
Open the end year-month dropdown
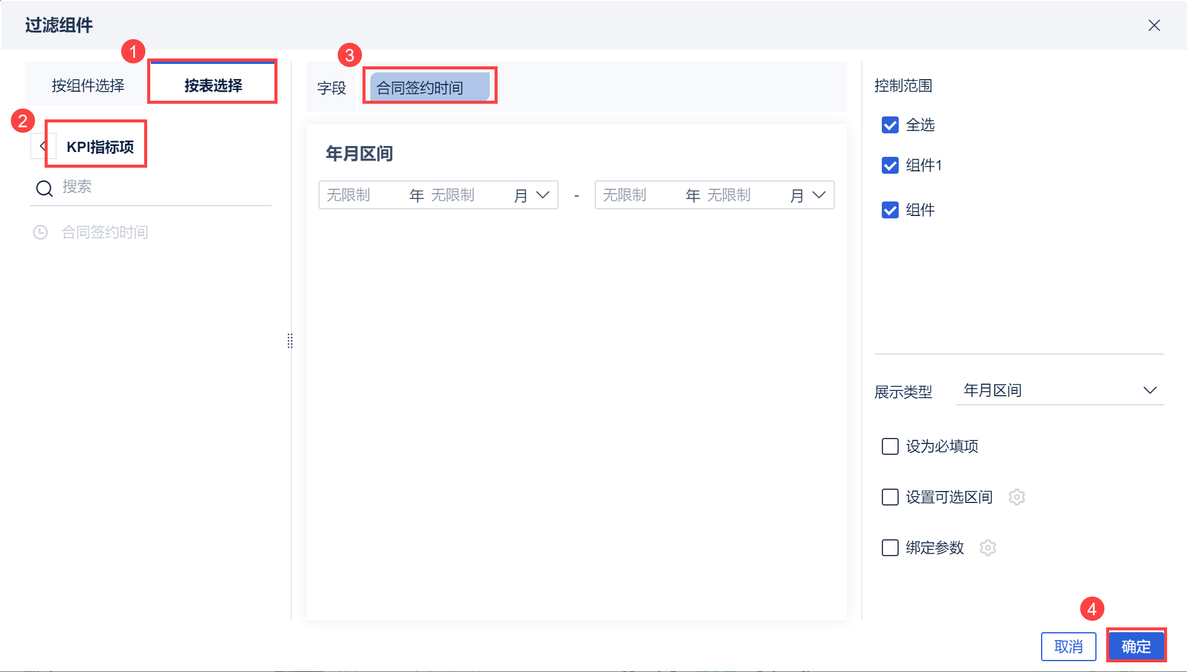818,195
